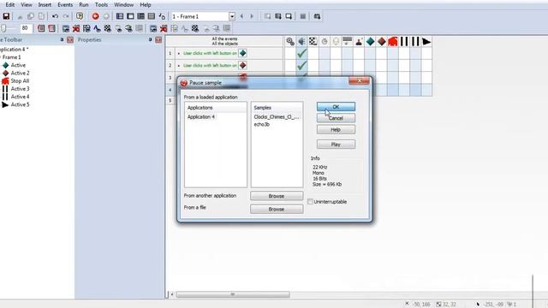Open the Insert menu
Viewport: 548px width, 308px height.
click(45, 5)
